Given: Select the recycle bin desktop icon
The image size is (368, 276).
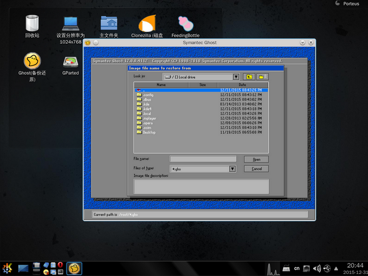Looking at the screenshot, I should point(32,23).
